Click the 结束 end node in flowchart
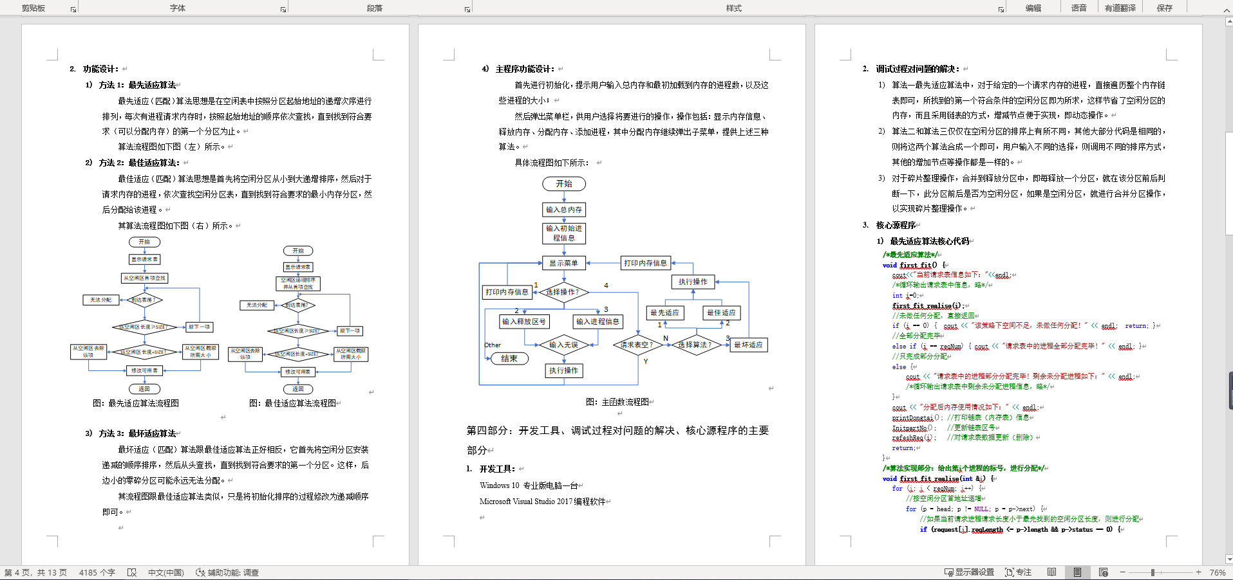Screen dimensions: 1233x580 (x=509, y=359)
